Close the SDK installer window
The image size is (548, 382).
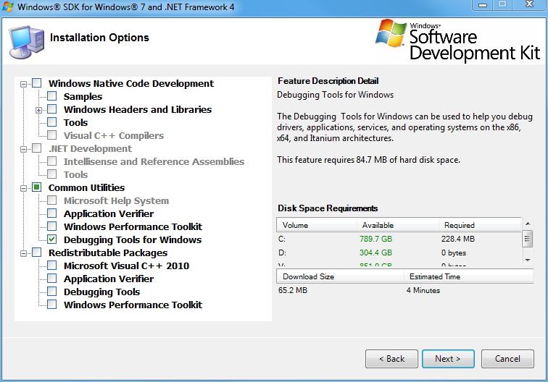[x=529, y=4]
